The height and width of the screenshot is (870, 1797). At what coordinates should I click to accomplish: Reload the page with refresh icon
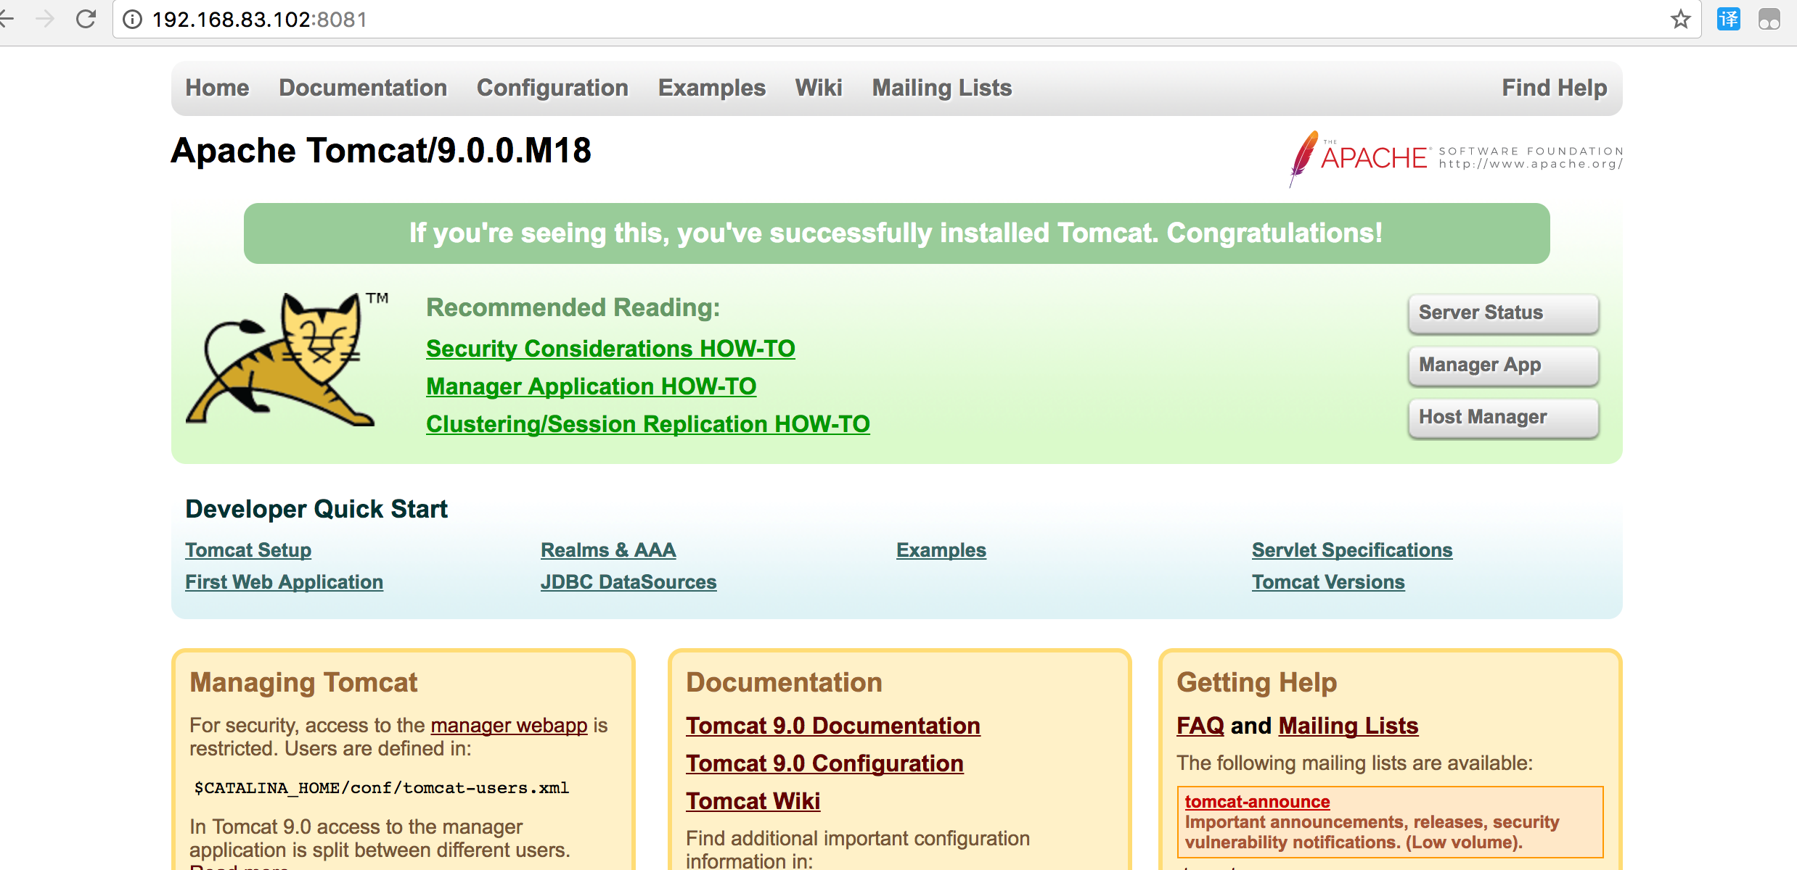click(86, 19)
